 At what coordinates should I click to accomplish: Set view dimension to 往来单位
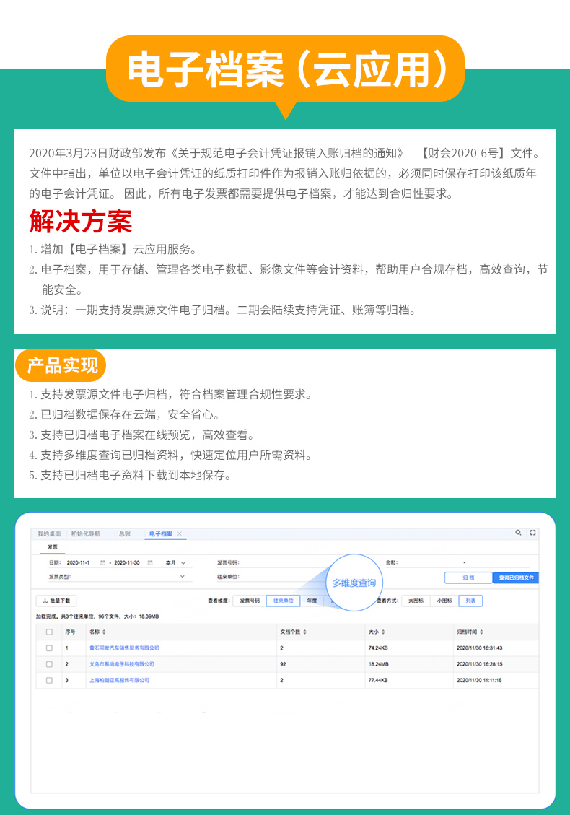tap(283, 601)
